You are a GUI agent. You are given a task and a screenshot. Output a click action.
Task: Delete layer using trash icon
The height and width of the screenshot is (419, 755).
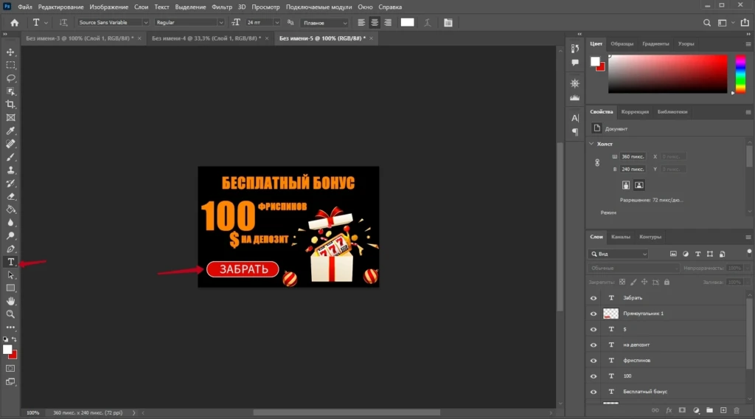point(737,410)
